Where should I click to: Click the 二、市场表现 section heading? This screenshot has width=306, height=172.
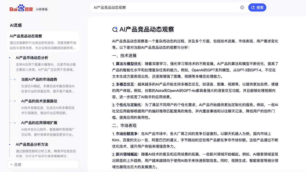tap(124, 126)
